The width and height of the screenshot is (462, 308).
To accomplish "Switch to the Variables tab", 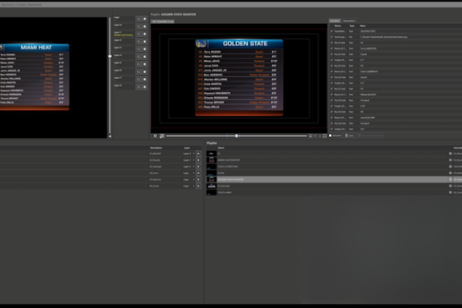I will click(x=334, y=21).
